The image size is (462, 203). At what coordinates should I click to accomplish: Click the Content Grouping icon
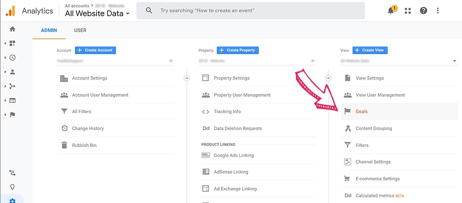point(348,128)
